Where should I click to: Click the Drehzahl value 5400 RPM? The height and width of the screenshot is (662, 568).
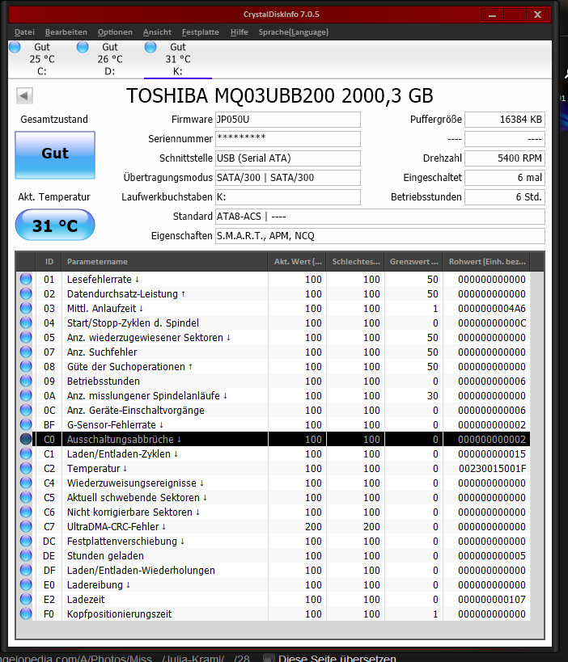tap(505, 158)
